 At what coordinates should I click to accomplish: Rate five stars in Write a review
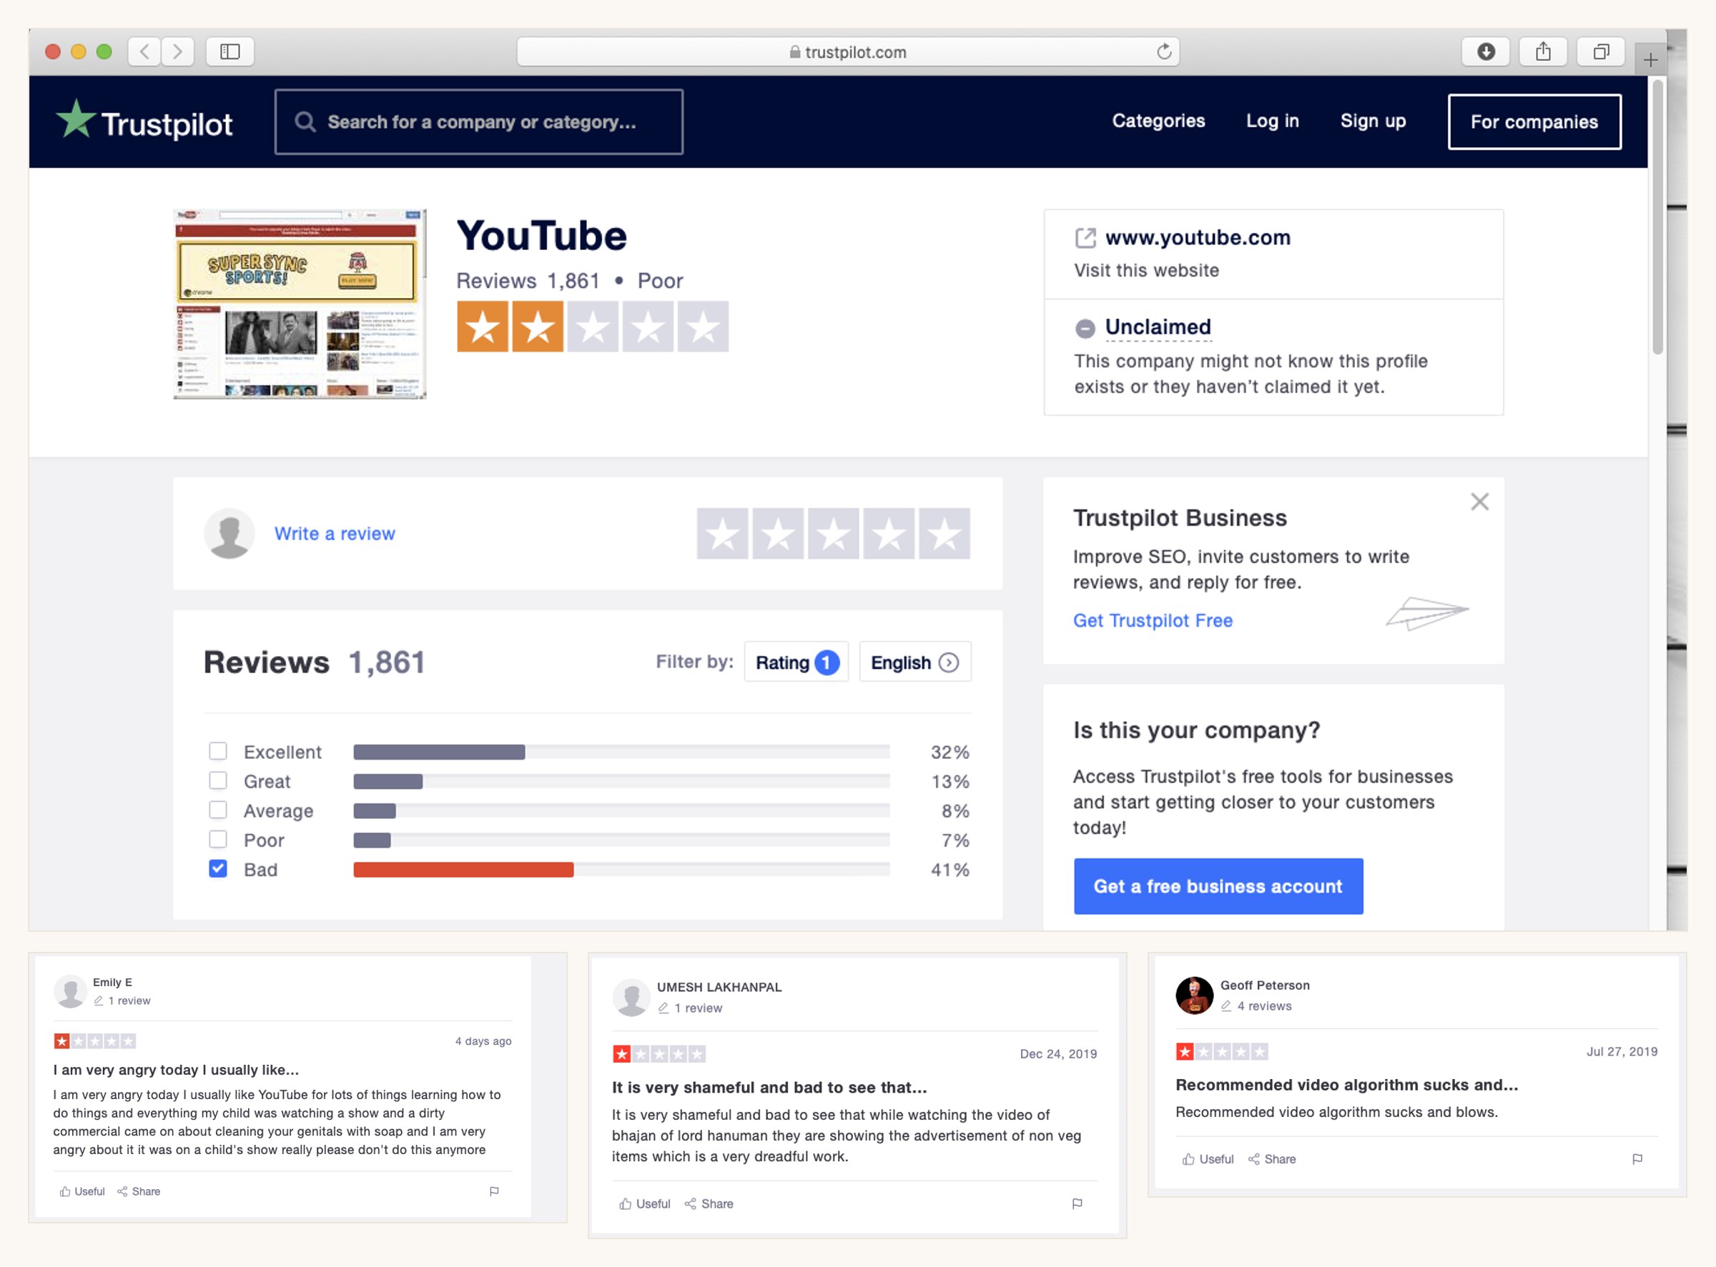(945, 533)
